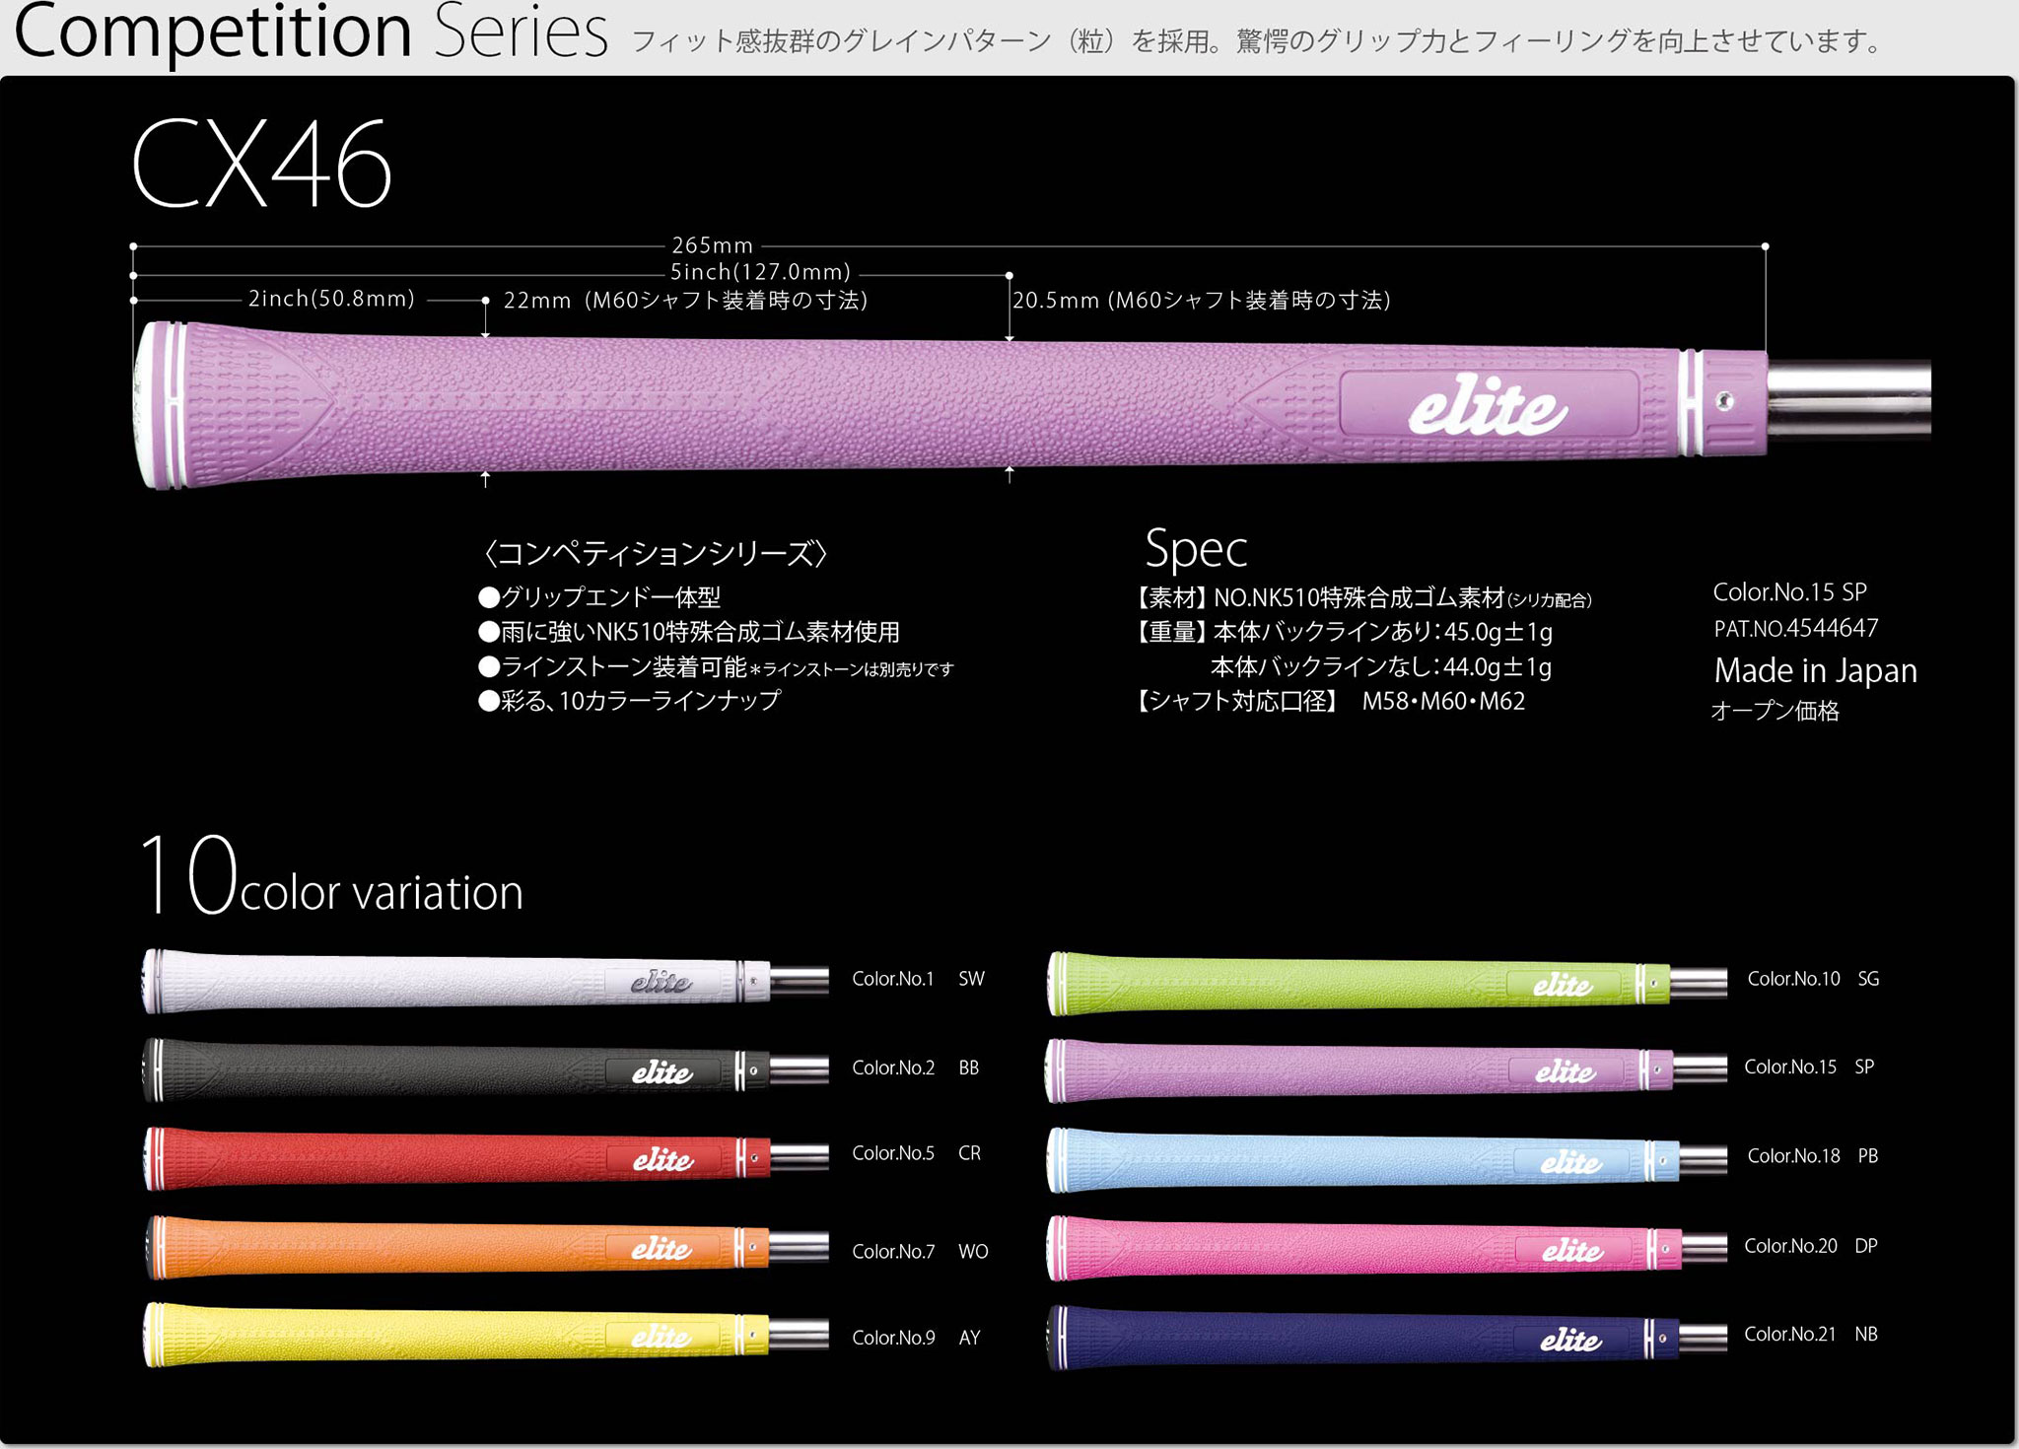This screenshot has width=2019, height=1449.
Task: Click the white SW grip thumbnail
Action: point(485,980)
